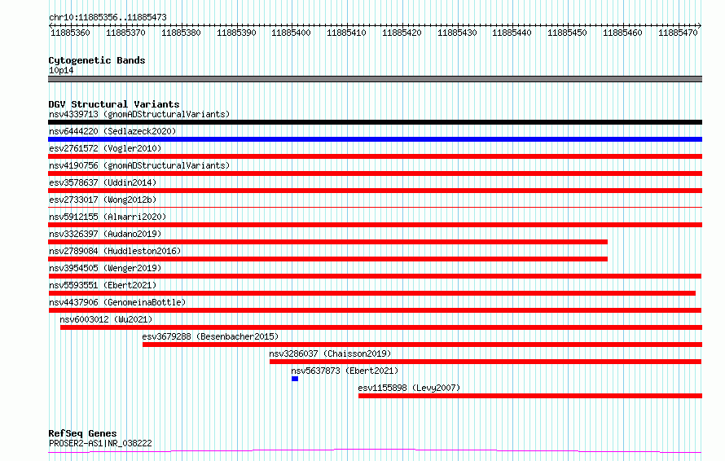This screenshot has width=725, height=461.
Task: Click ruler position 11885360
Action: tap(70, 33)
